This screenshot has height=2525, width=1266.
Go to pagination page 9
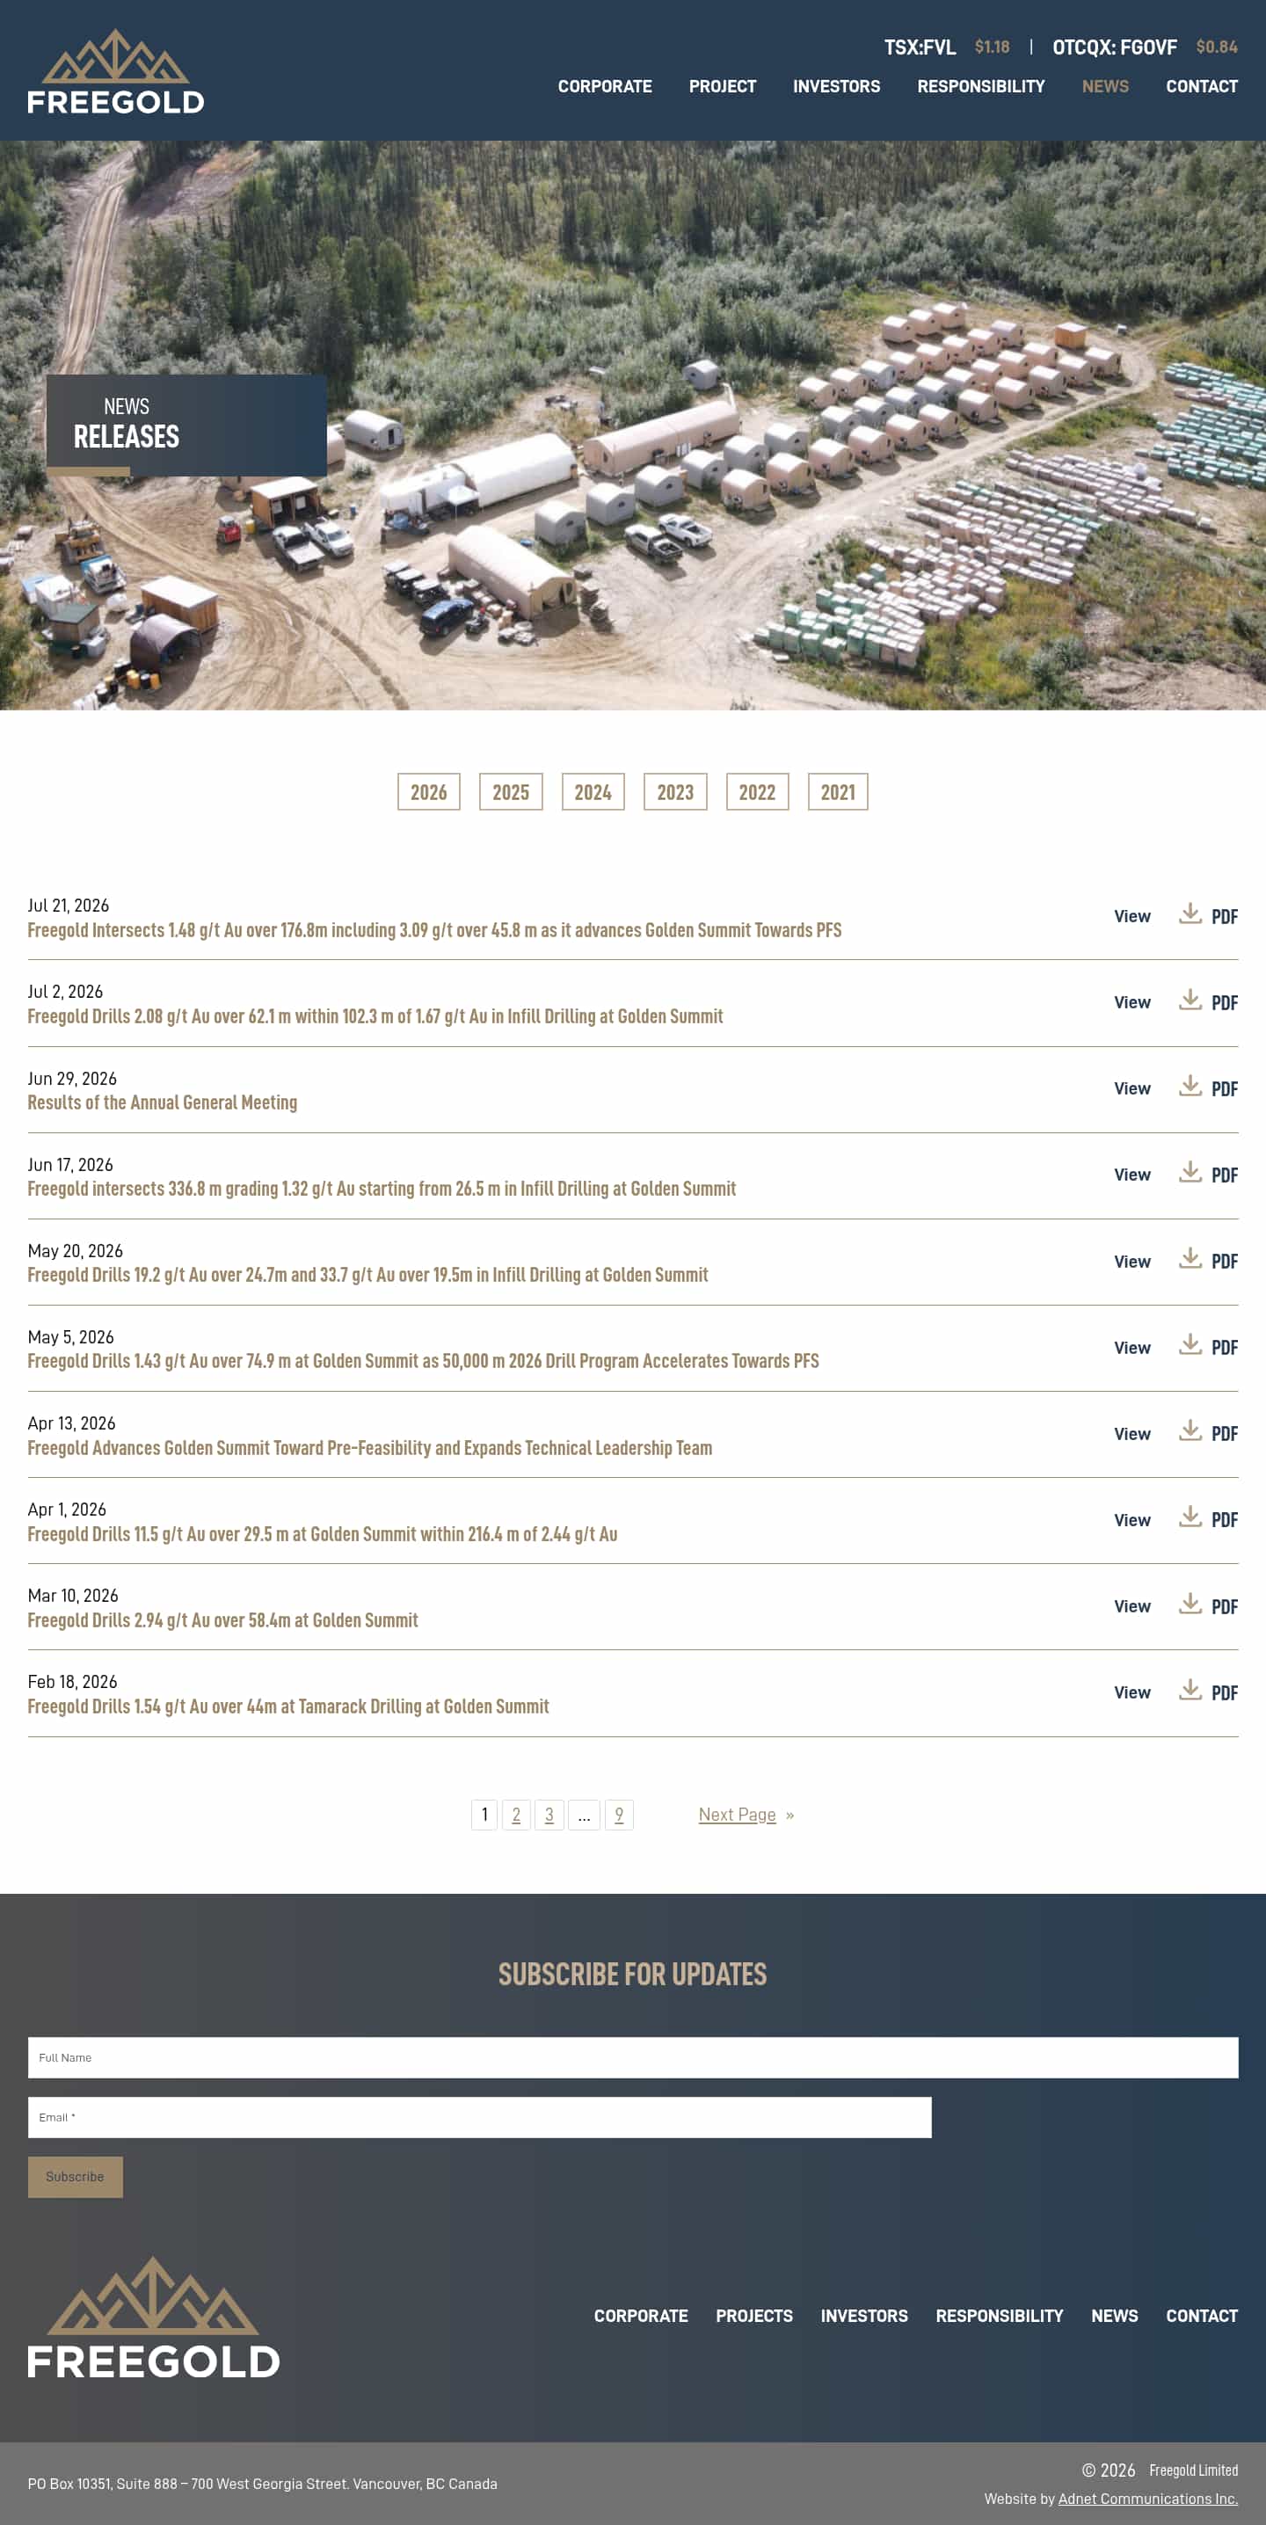619,1815
